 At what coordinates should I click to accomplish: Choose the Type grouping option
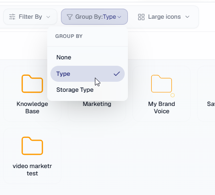click(x=88, y=74)
